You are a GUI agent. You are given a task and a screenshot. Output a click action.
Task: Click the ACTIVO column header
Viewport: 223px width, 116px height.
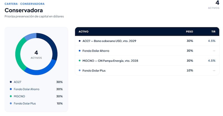click(83, 32)
